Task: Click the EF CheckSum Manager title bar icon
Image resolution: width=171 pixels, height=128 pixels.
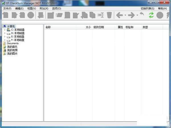Action: click(x=3, y=3)
